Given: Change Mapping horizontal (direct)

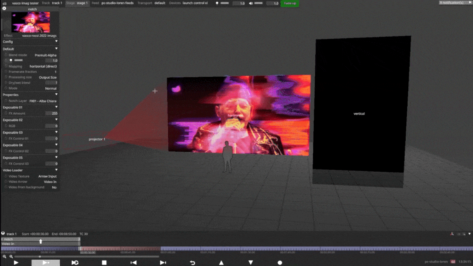Looking at the screenshot, I should click(43, 66).
